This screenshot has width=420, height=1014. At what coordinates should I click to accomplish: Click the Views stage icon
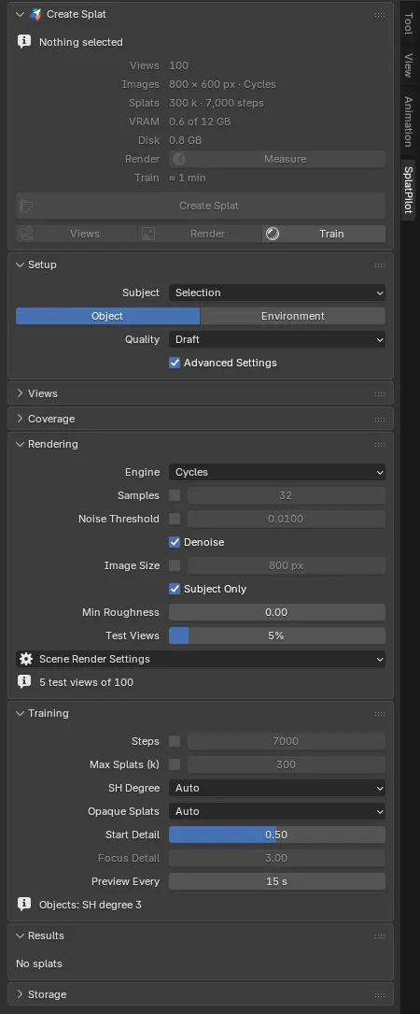coord(26,234)
